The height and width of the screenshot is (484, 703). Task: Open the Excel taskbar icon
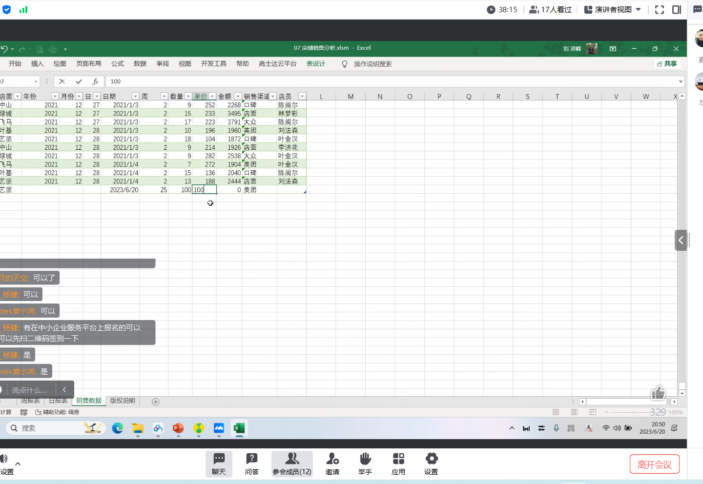click(x=239, y=428)
